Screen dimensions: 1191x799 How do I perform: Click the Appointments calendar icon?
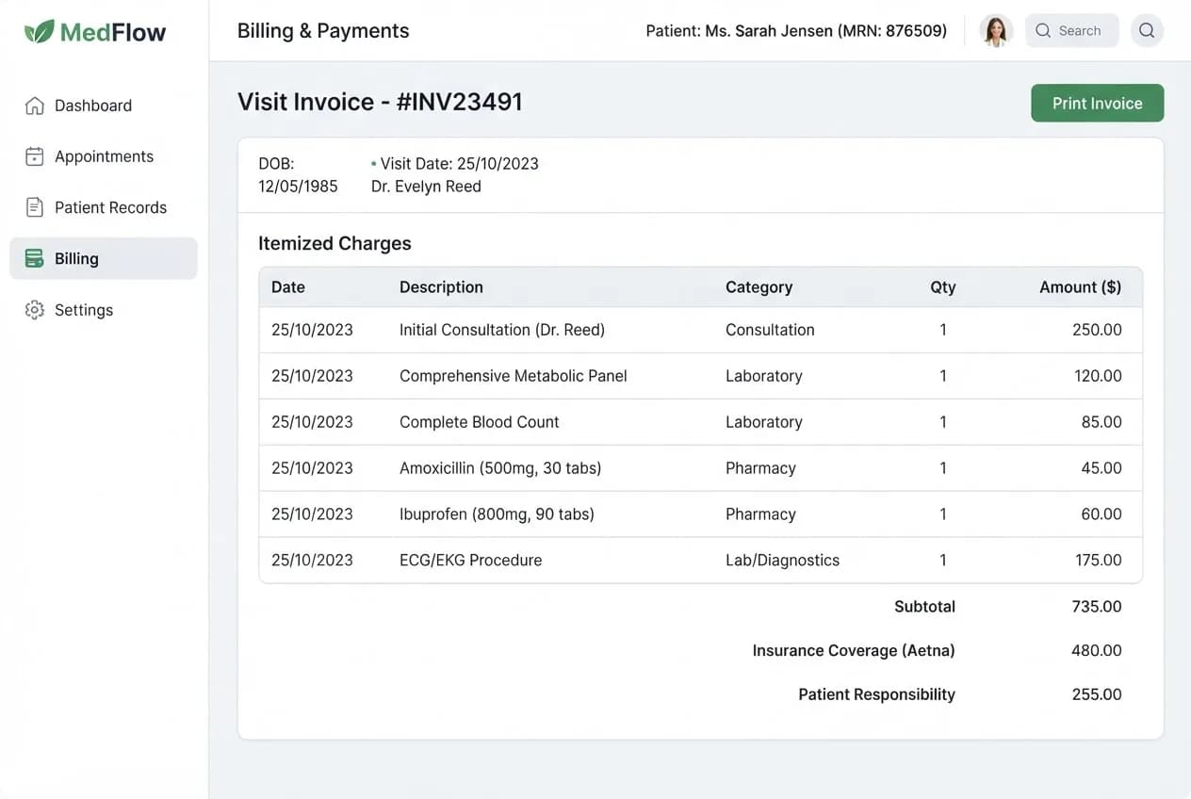35,156
